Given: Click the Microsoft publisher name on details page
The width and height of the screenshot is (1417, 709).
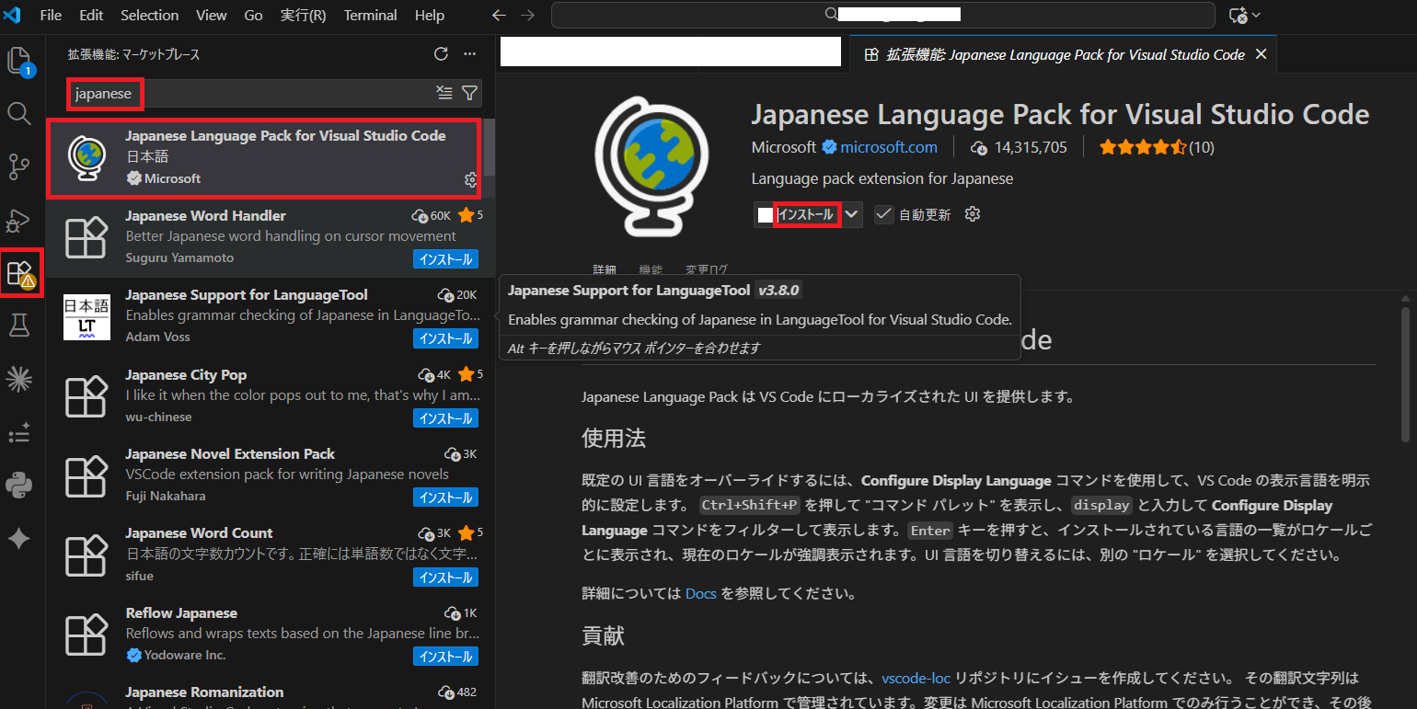Looking at the screenshot, I should click(784, 147).
